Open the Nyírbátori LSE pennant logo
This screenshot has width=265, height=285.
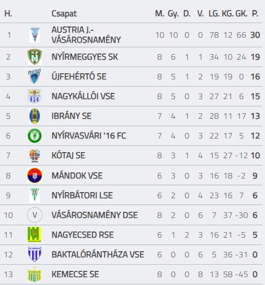click(34, 195)
